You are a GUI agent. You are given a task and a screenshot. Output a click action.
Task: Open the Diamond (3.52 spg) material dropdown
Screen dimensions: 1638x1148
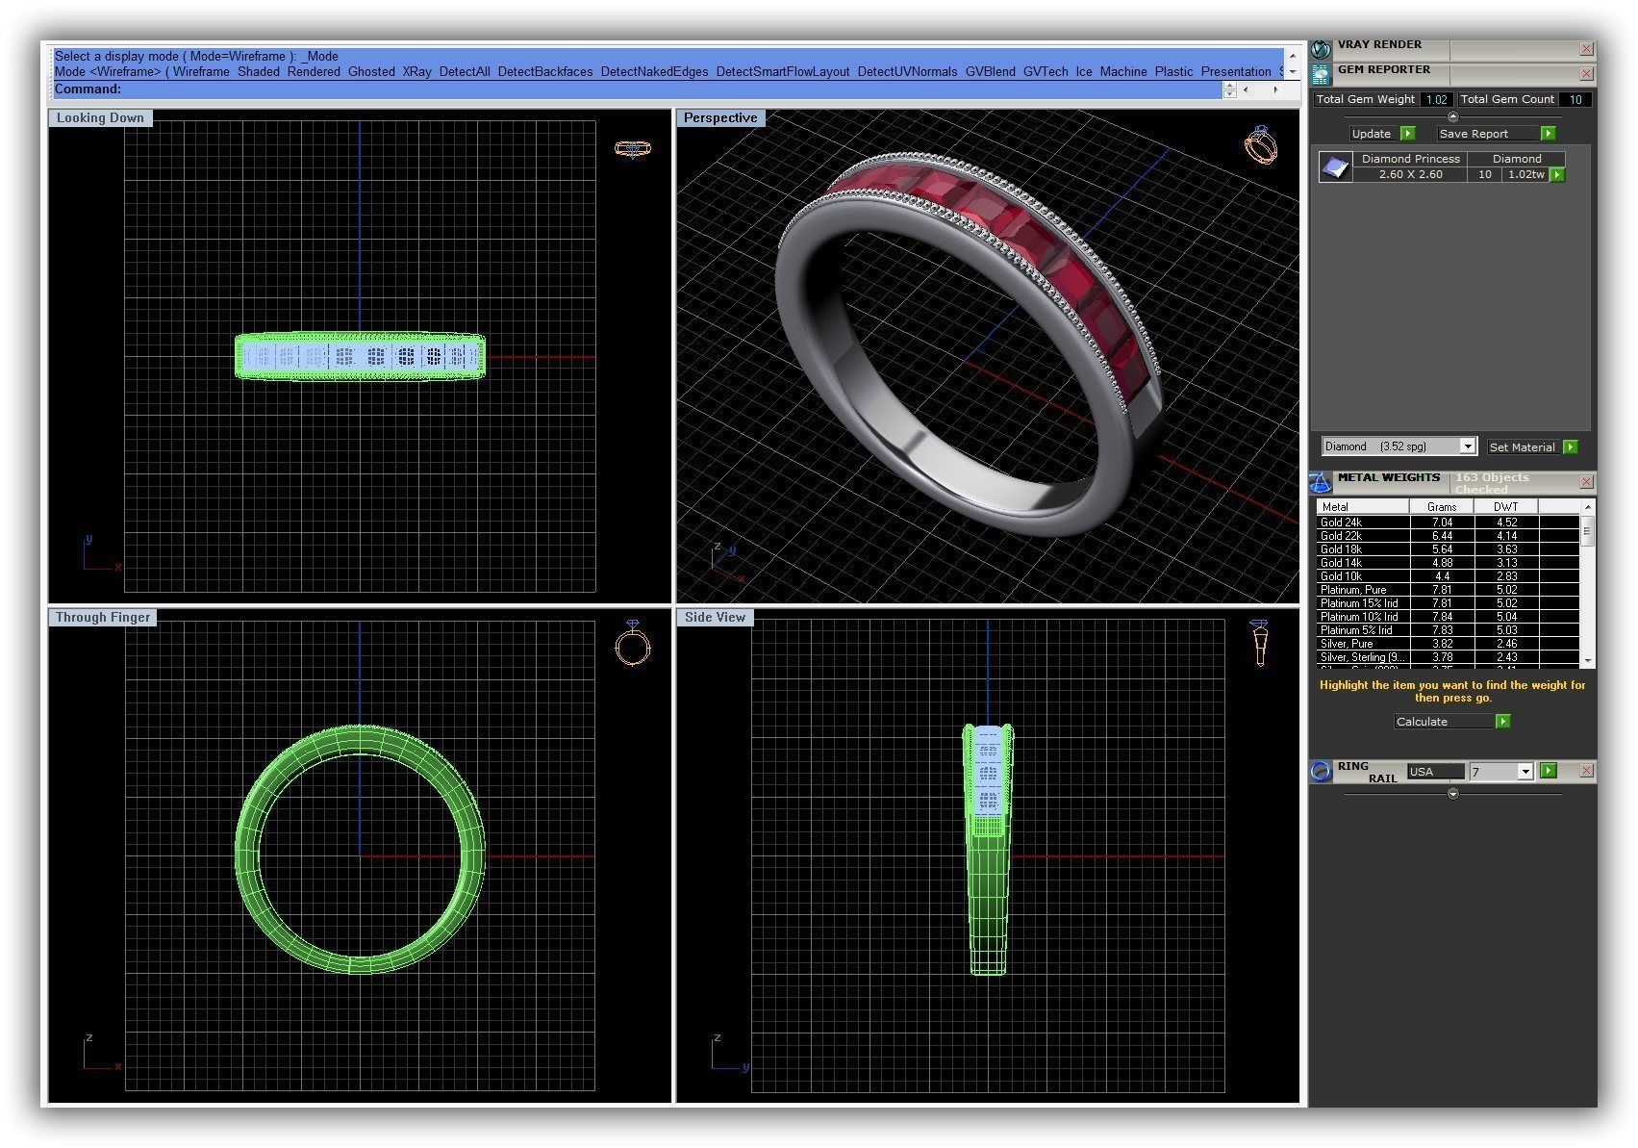pos(1468,446)
